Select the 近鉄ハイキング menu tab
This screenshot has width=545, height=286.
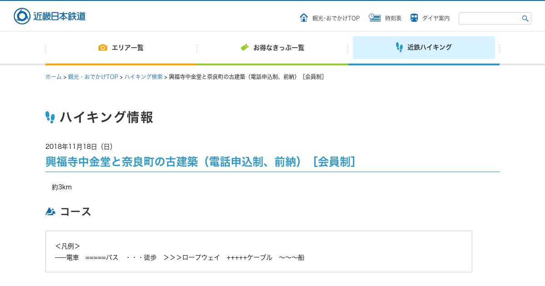(424, 48)
